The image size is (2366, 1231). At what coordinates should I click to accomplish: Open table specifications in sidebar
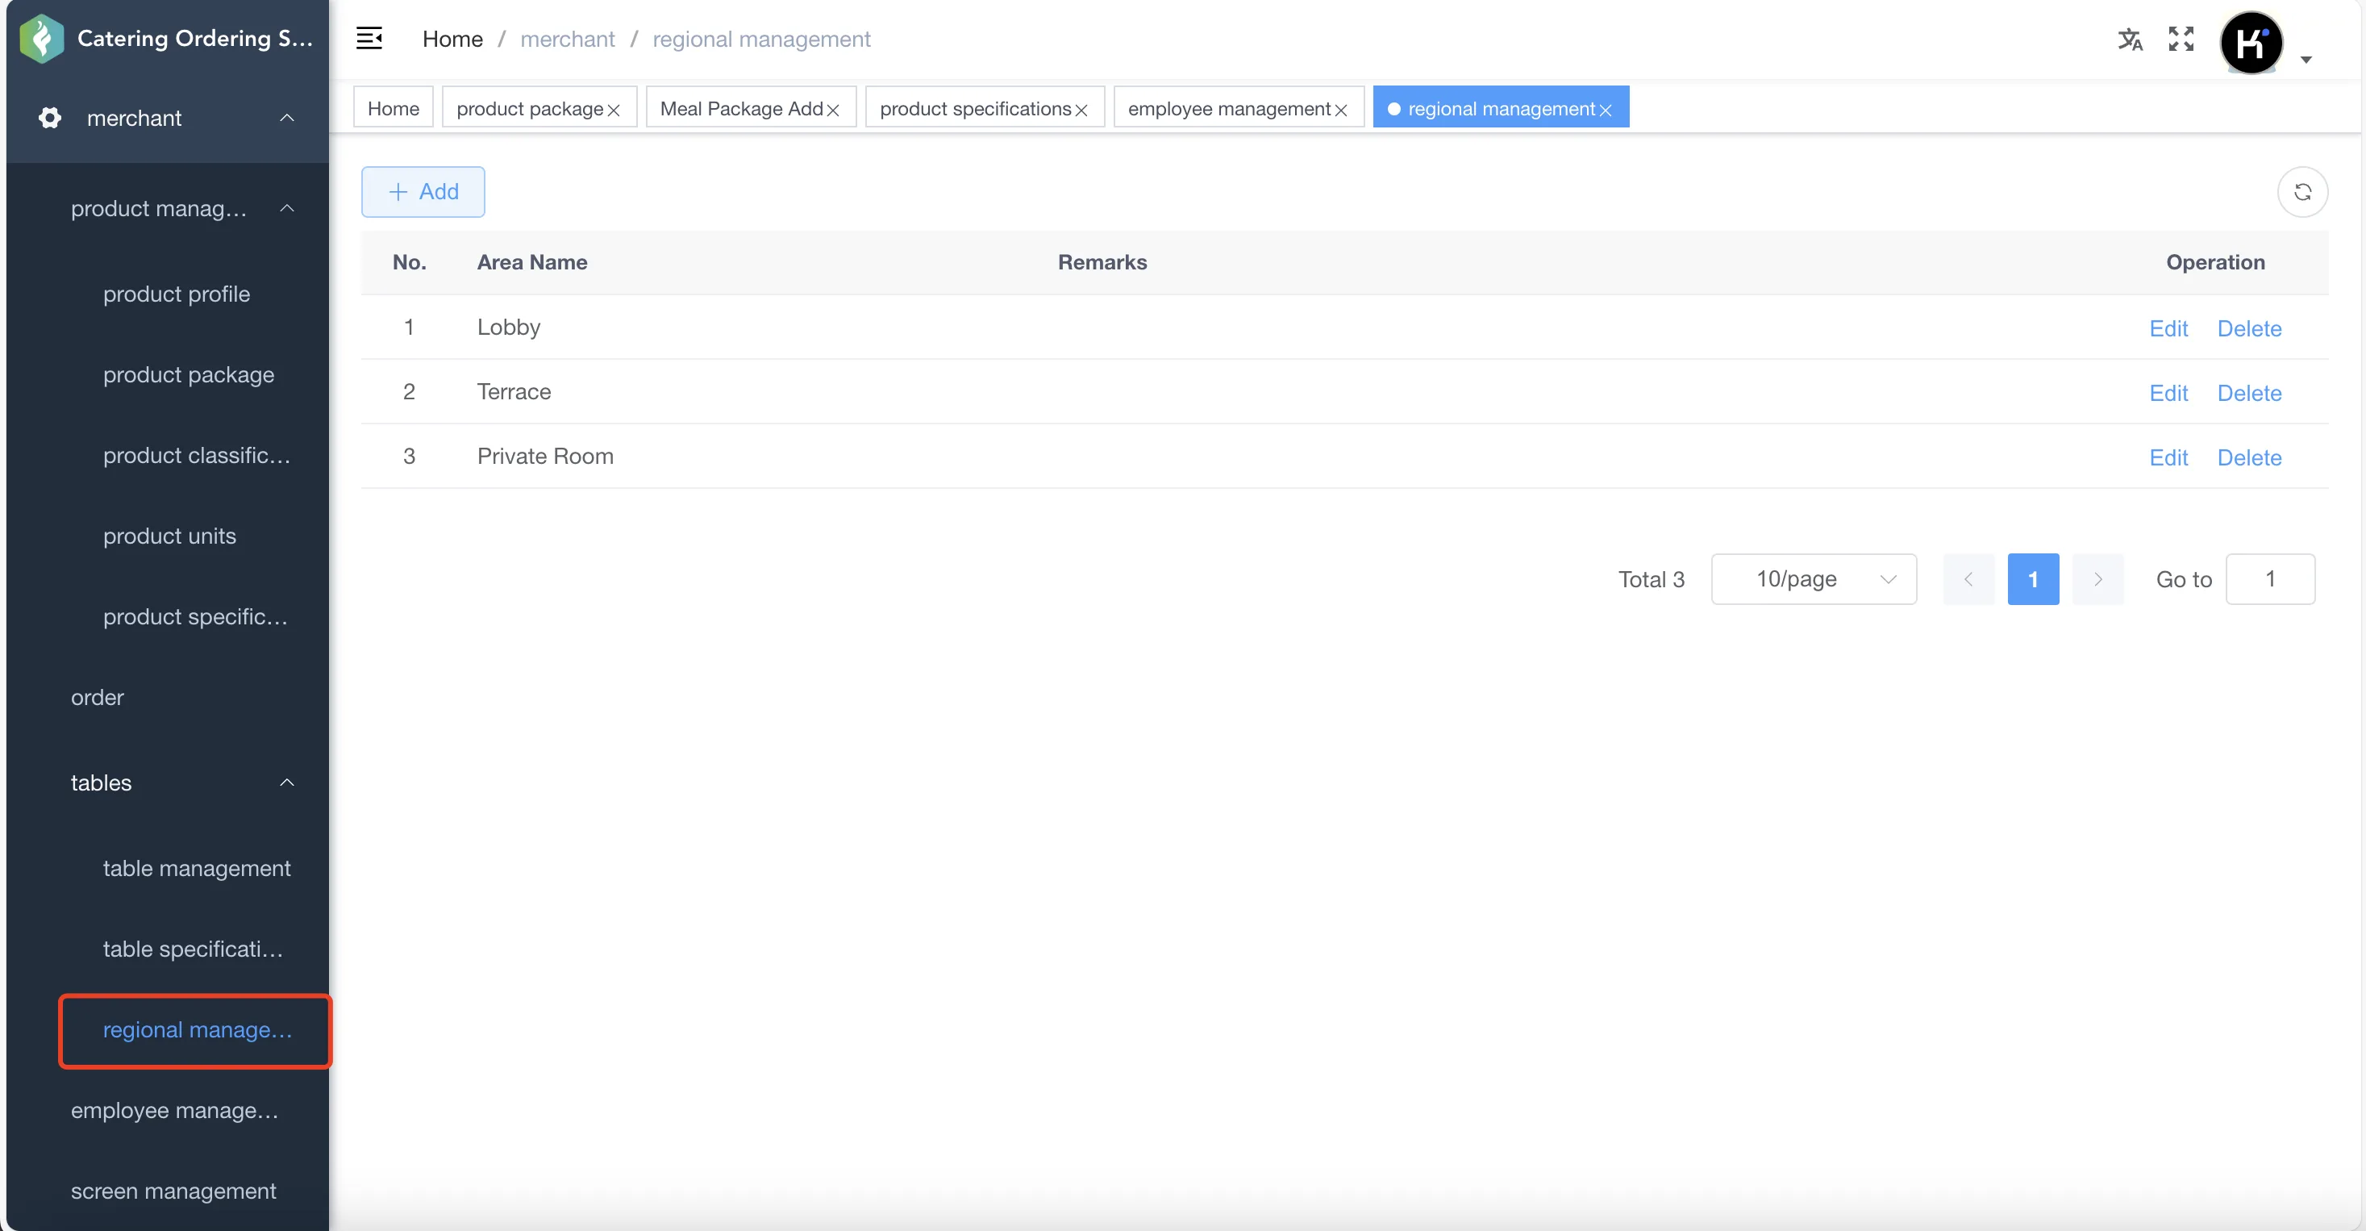[193, 949]
